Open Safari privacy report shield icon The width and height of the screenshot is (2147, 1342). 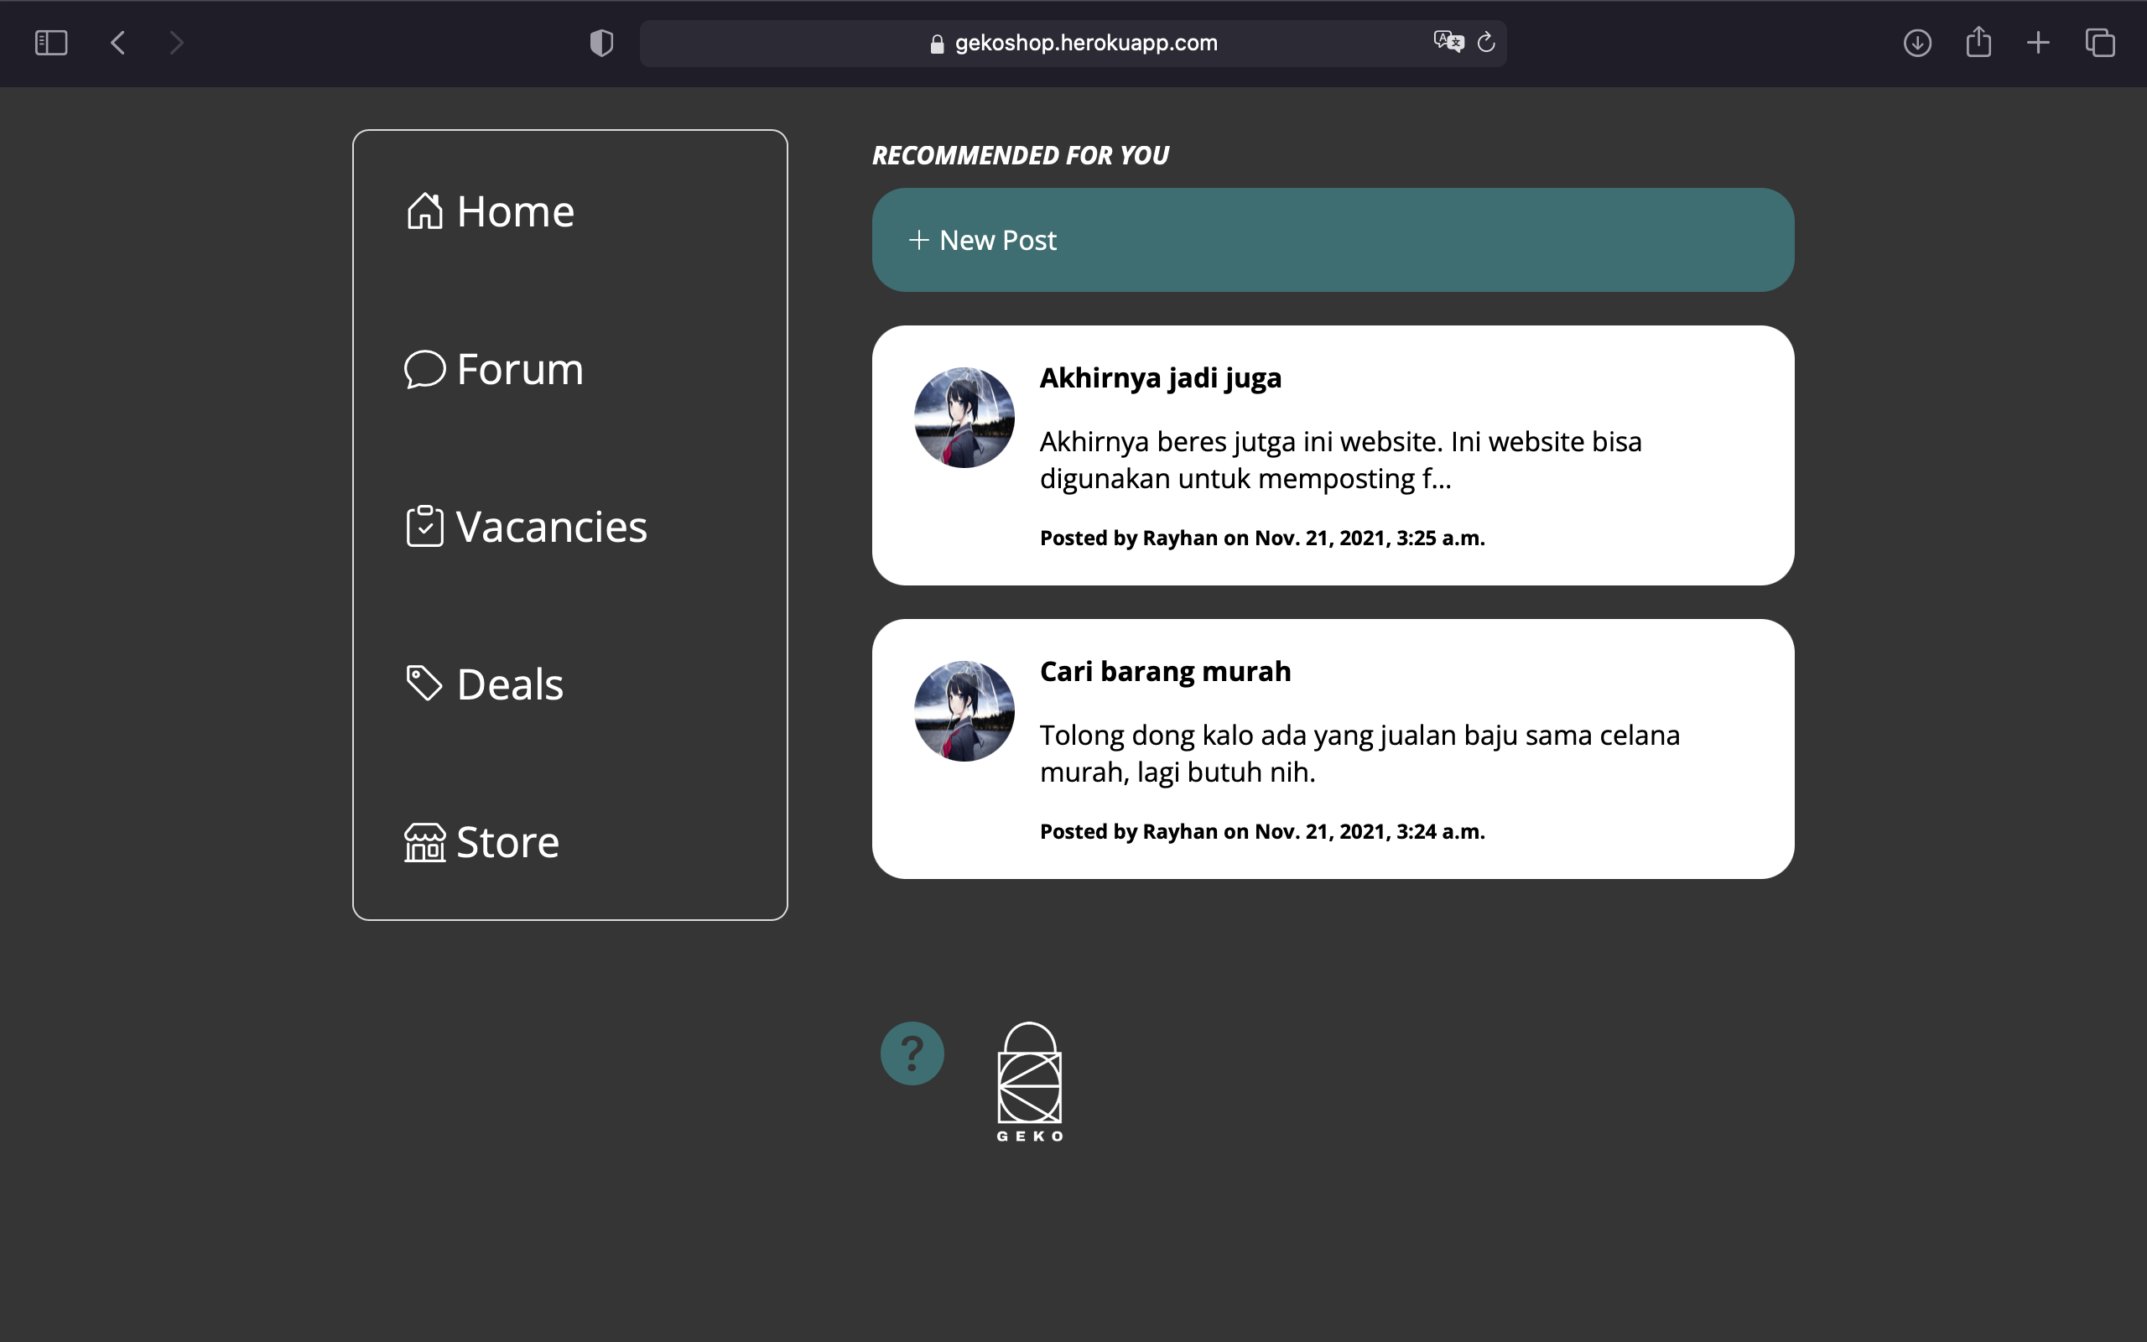[x=601, y=43]
